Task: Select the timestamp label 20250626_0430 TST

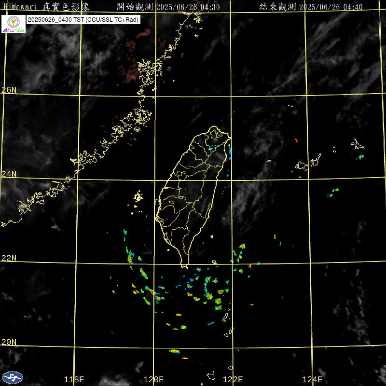Action: (x=83, y=20)
